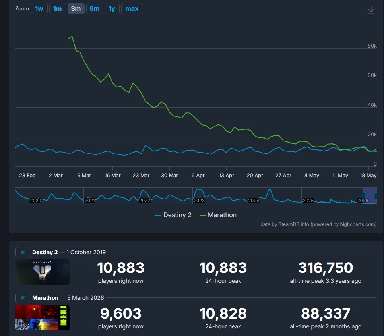Click the 2021 label in navigator timeline

pyautogui.click(x=89, y=201)
